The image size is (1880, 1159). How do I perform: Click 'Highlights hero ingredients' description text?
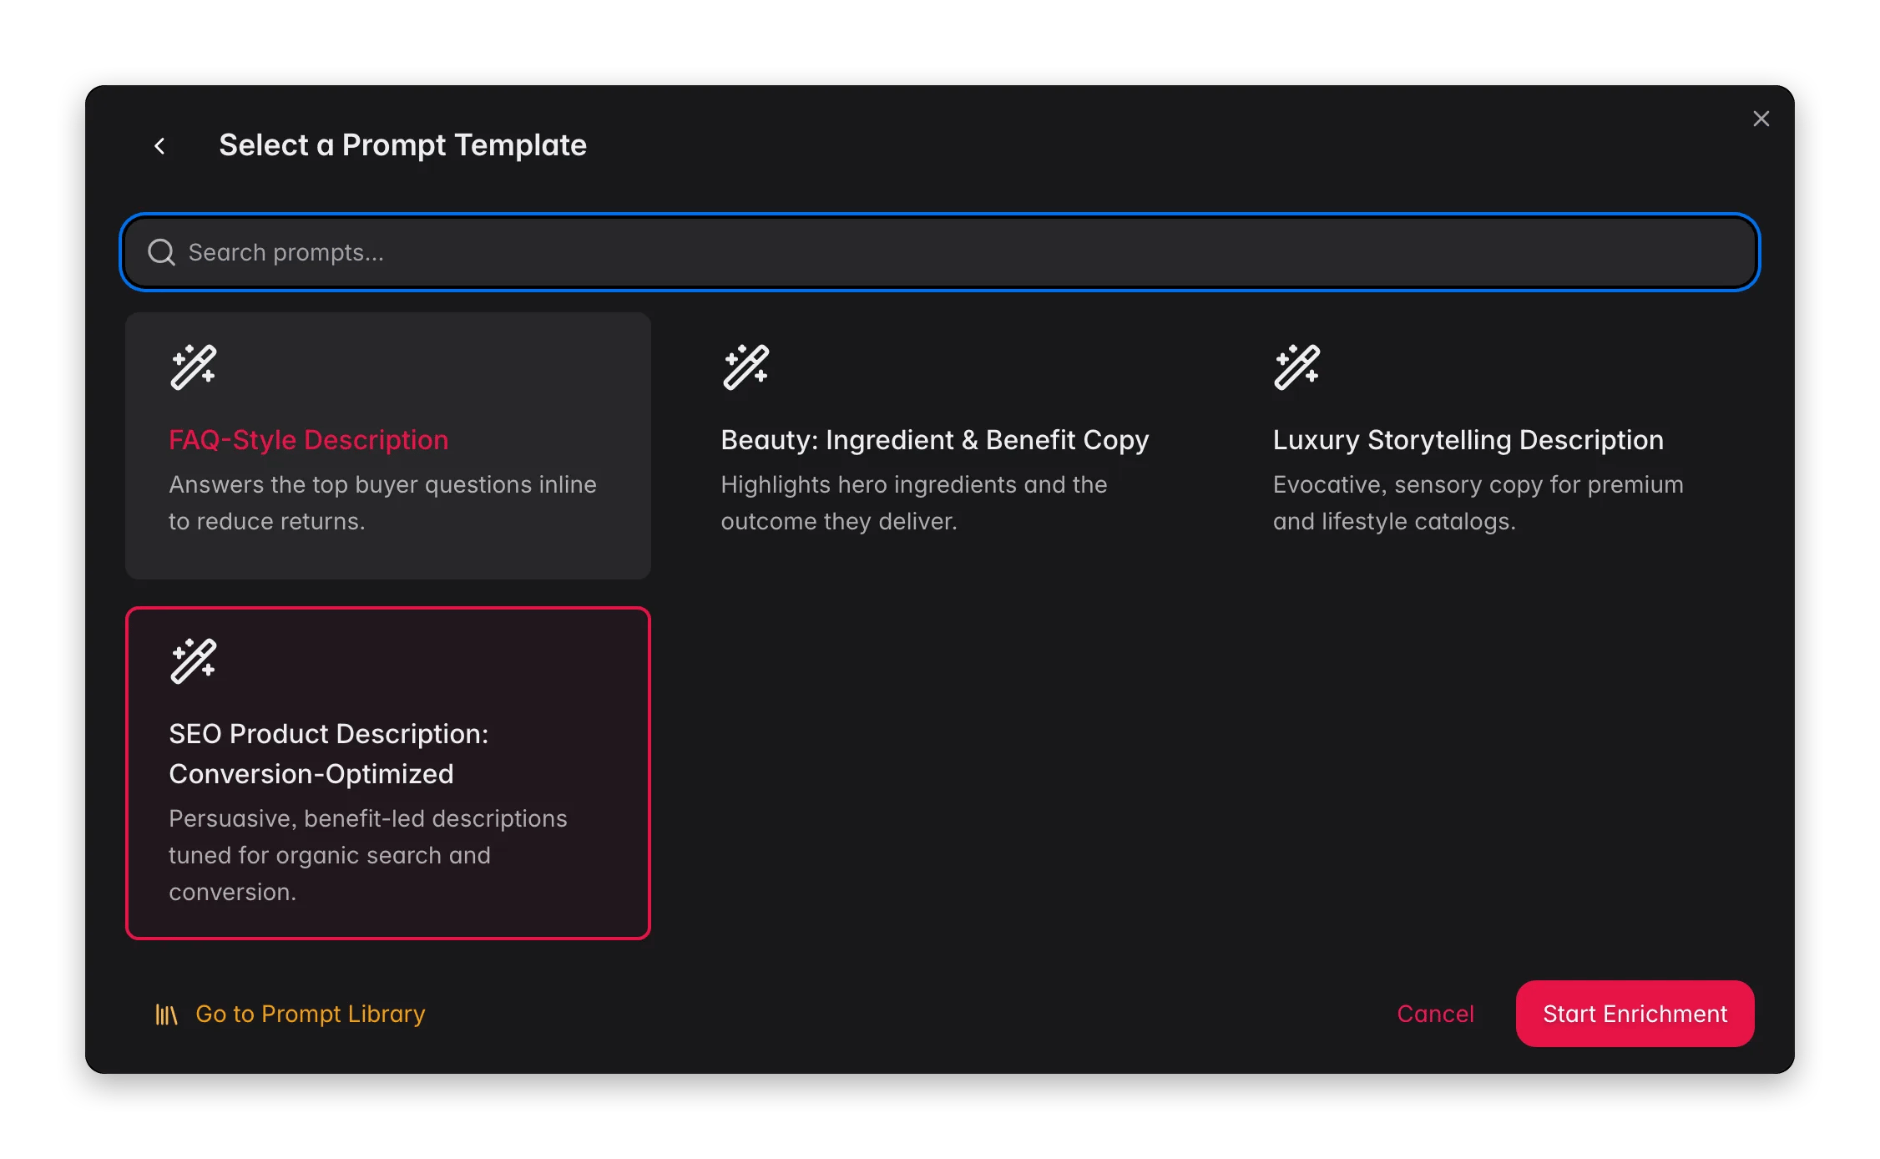tap(914, 503)
